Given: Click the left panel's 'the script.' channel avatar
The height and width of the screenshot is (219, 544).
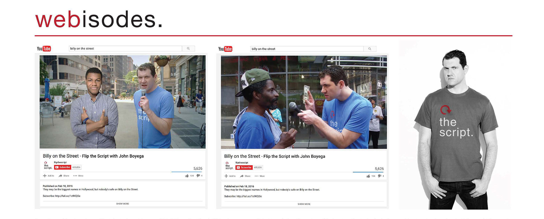Looking at the screenshot, I should pos(48,165).
